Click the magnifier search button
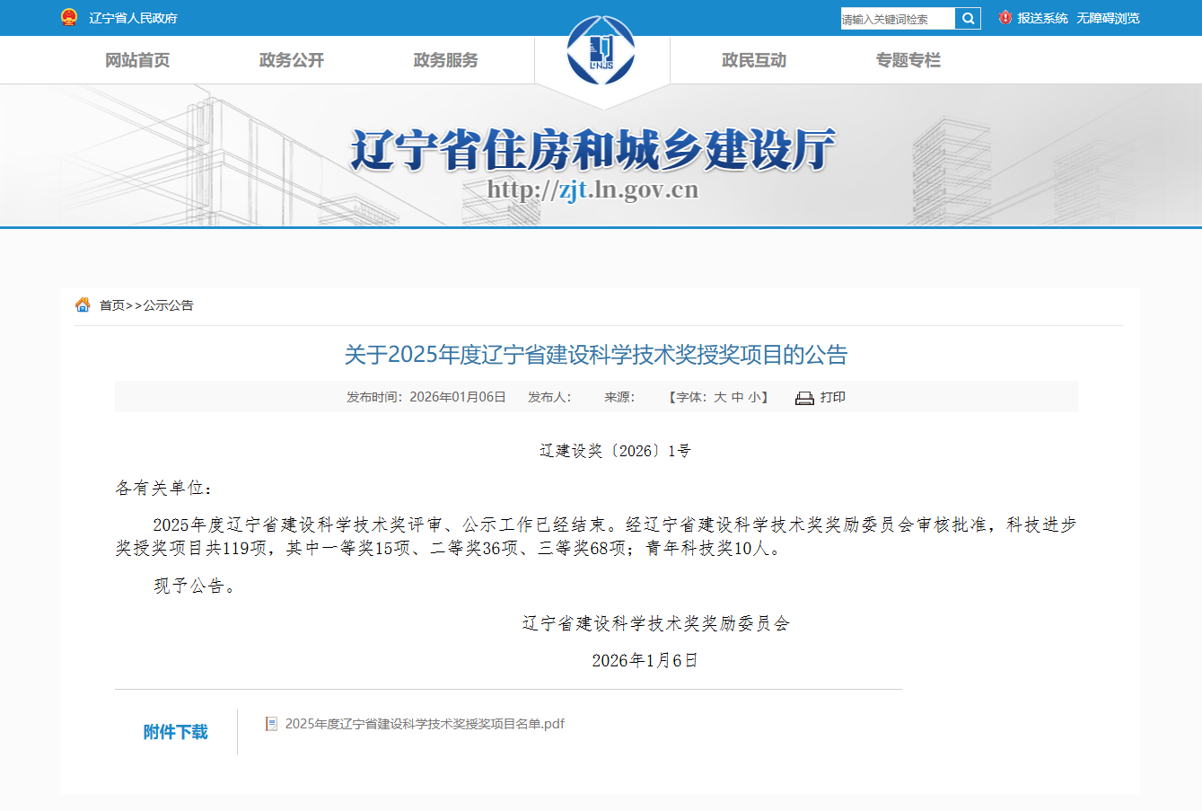The height and width of the screenshot is (811, 1202). [968, 18]
